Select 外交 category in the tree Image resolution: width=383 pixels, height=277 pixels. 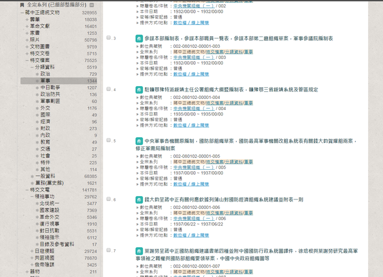pyautogui.click(x=45, y=108)
